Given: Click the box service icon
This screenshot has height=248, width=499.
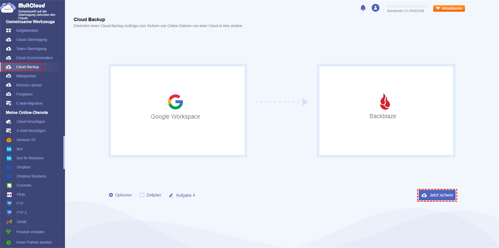Looking at the screenshot, I should click(9, 149).
